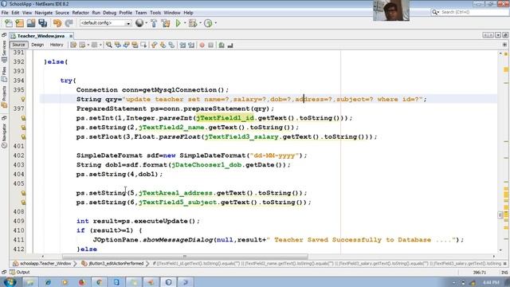The width and height of the screenshot is (510, 287).
Task: Click the warning hint beside ps.setInt line
Action: [x=23, y=118]
